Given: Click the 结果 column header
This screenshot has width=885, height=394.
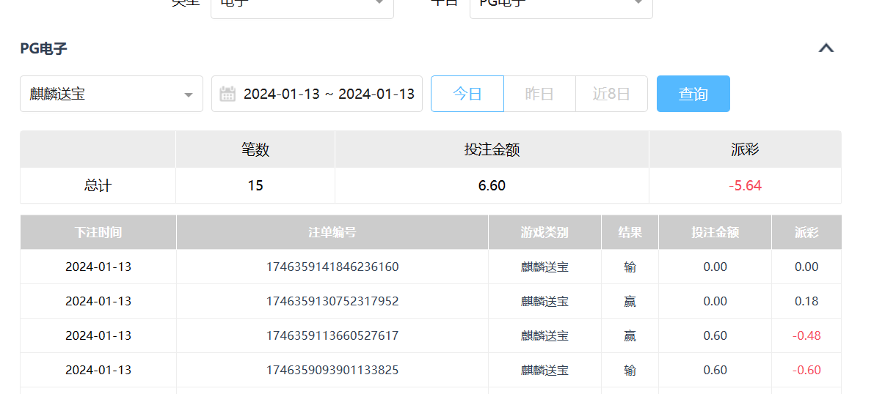Looking at the screenshot, I should (x=630, y=232).
